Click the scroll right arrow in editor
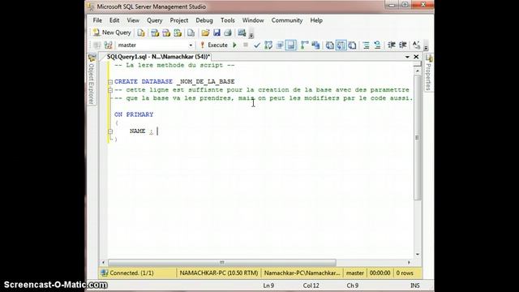This screenshot has height=292, width=519. click(x=409, y=263)
